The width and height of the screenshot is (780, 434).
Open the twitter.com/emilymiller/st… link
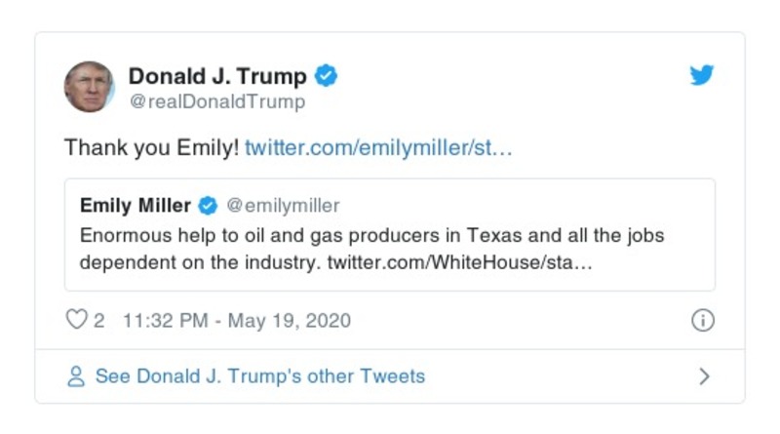[x=377, y=148]
